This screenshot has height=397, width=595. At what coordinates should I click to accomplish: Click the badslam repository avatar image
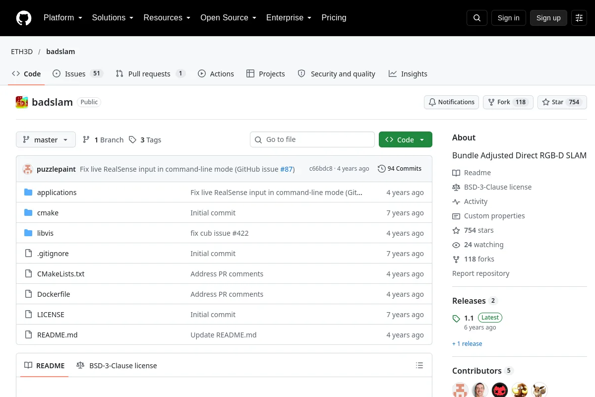pos(22,102)
